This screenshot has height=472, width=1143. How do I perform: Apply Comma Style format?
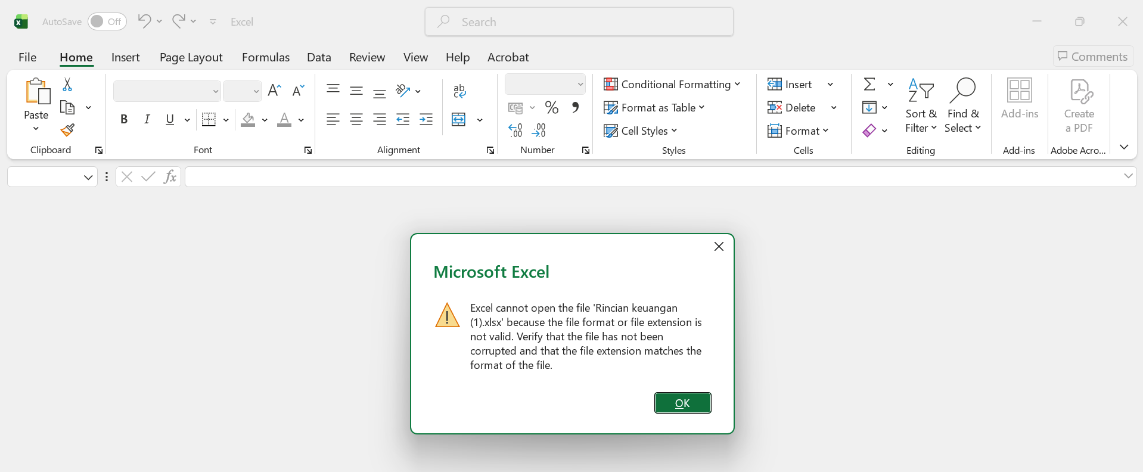[575, 107]
